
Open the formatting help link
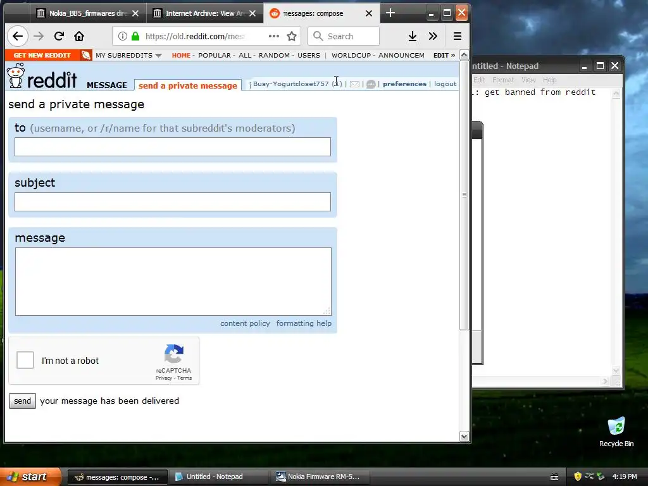point(304,323)
